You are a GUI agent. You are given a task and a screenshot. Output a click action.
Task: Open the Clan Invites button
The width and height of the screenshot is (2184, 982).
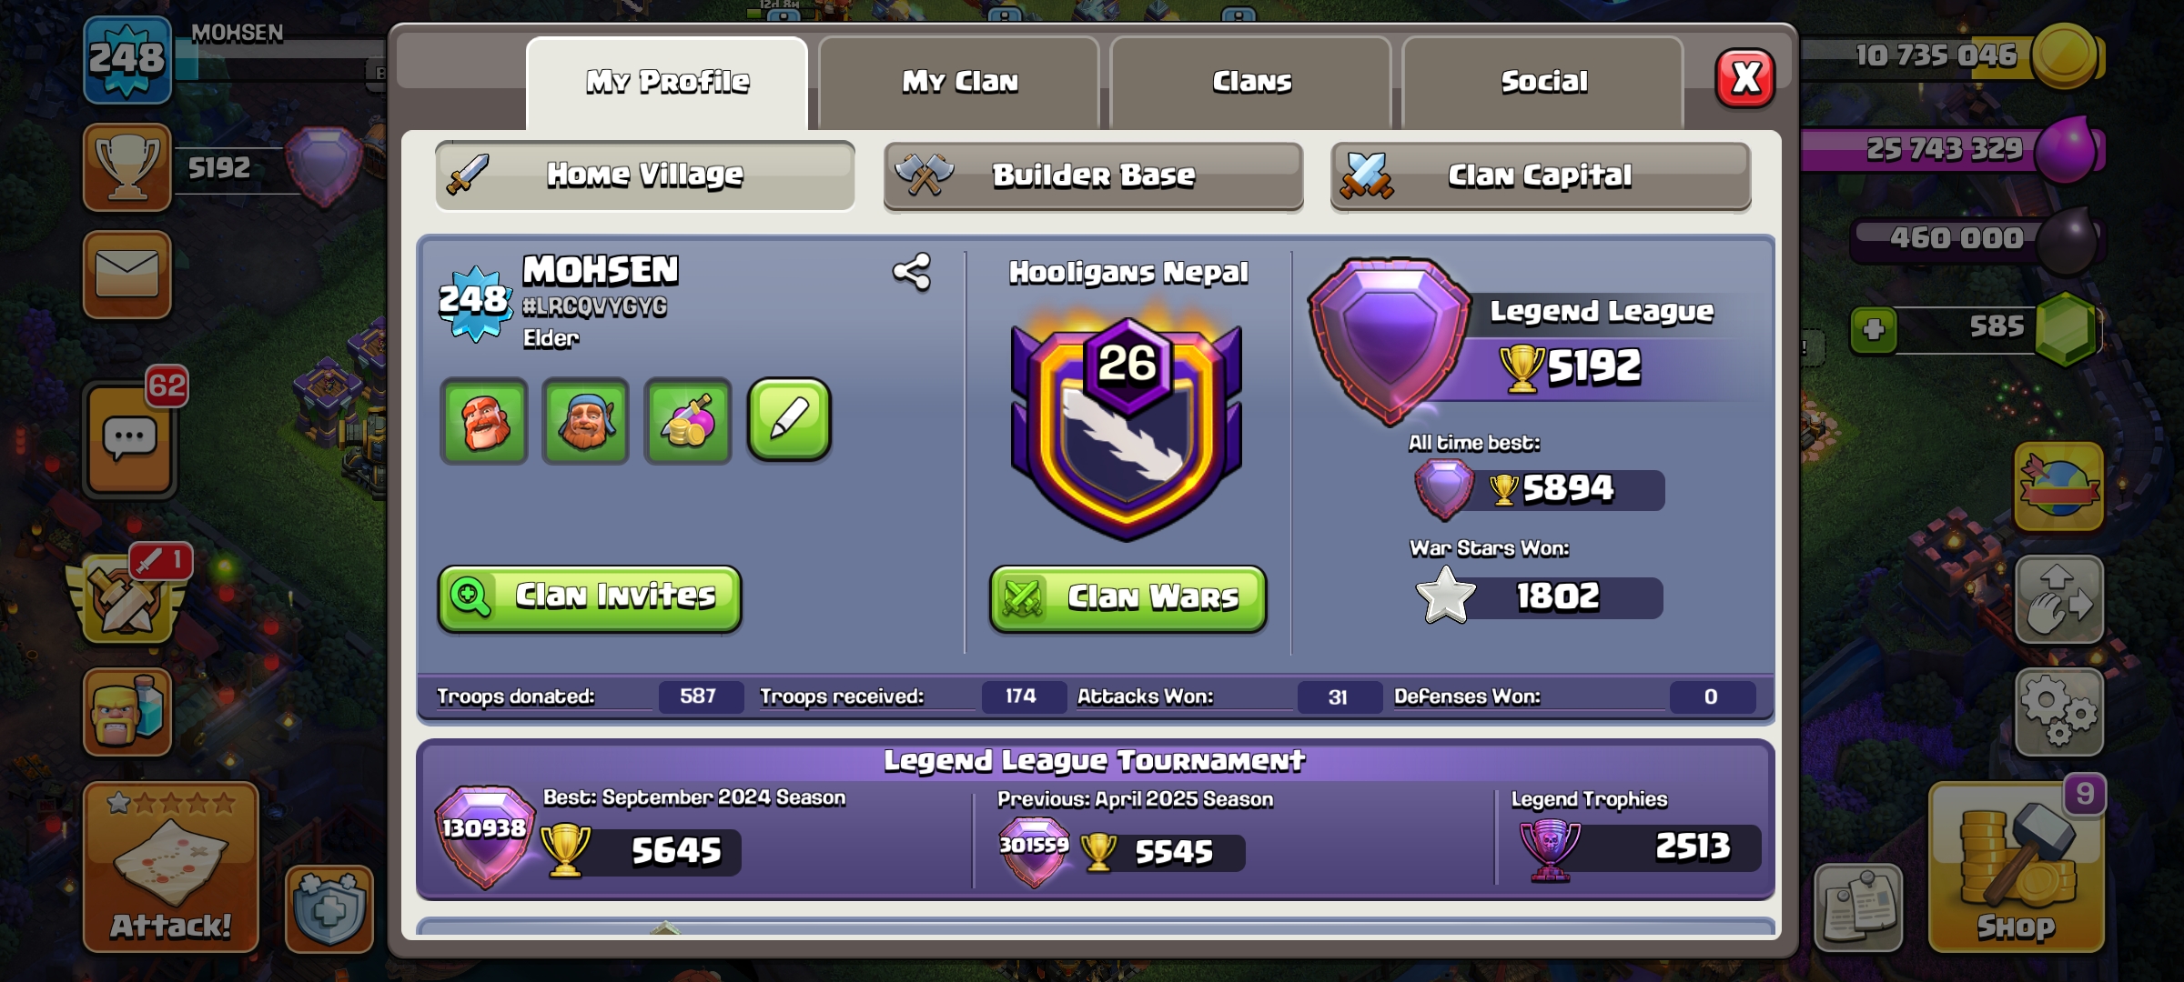pyautogui.click(x=590, y=597)
